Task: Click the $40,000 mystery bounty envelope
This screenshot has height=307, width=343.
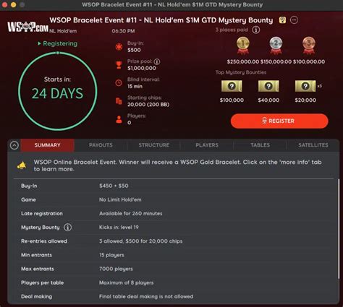Action: [268, 86]
